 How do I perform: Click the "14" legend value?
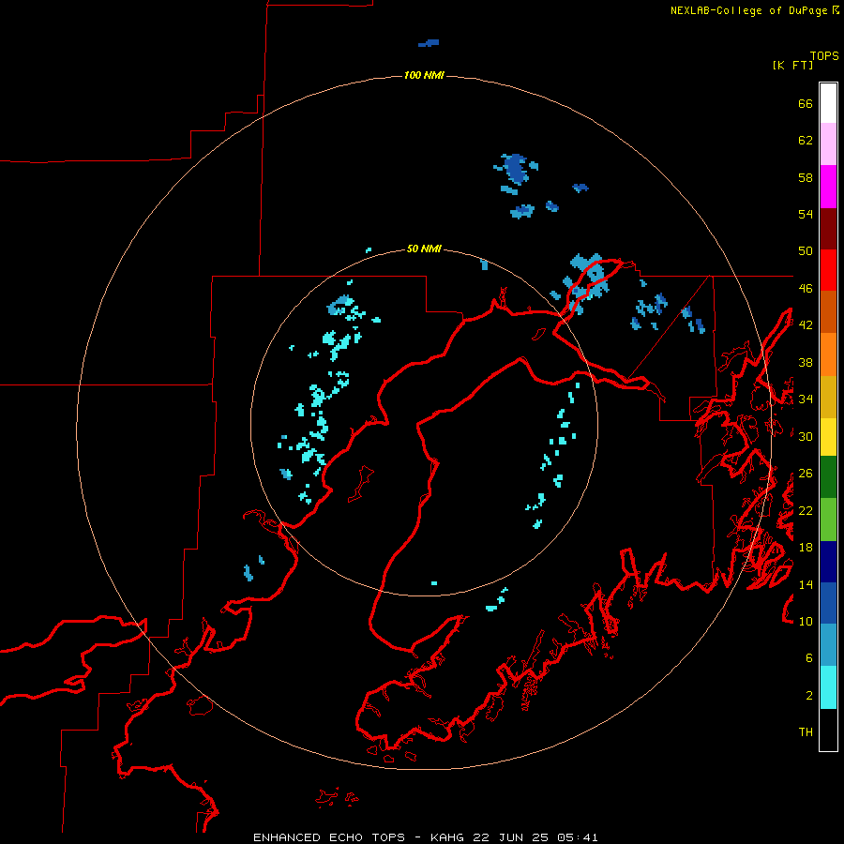(806, 584)
